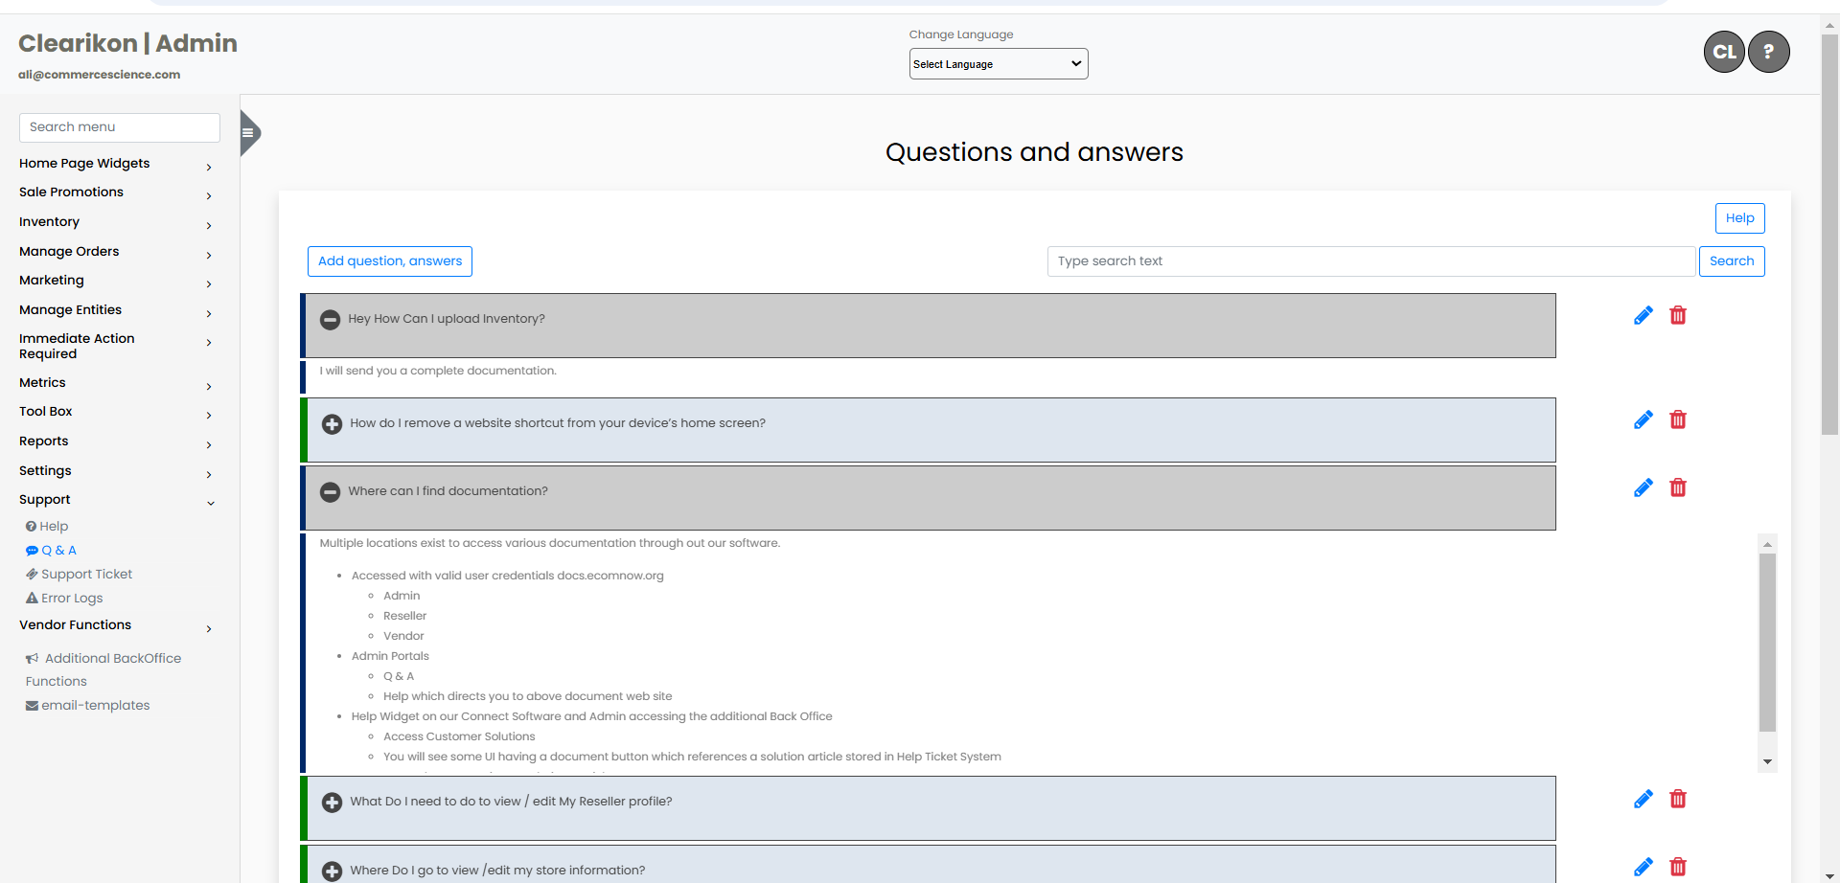This screenshot has height=883, width=1840.
Task: Expand the website shortcut removal question
Action: (332, 423)
